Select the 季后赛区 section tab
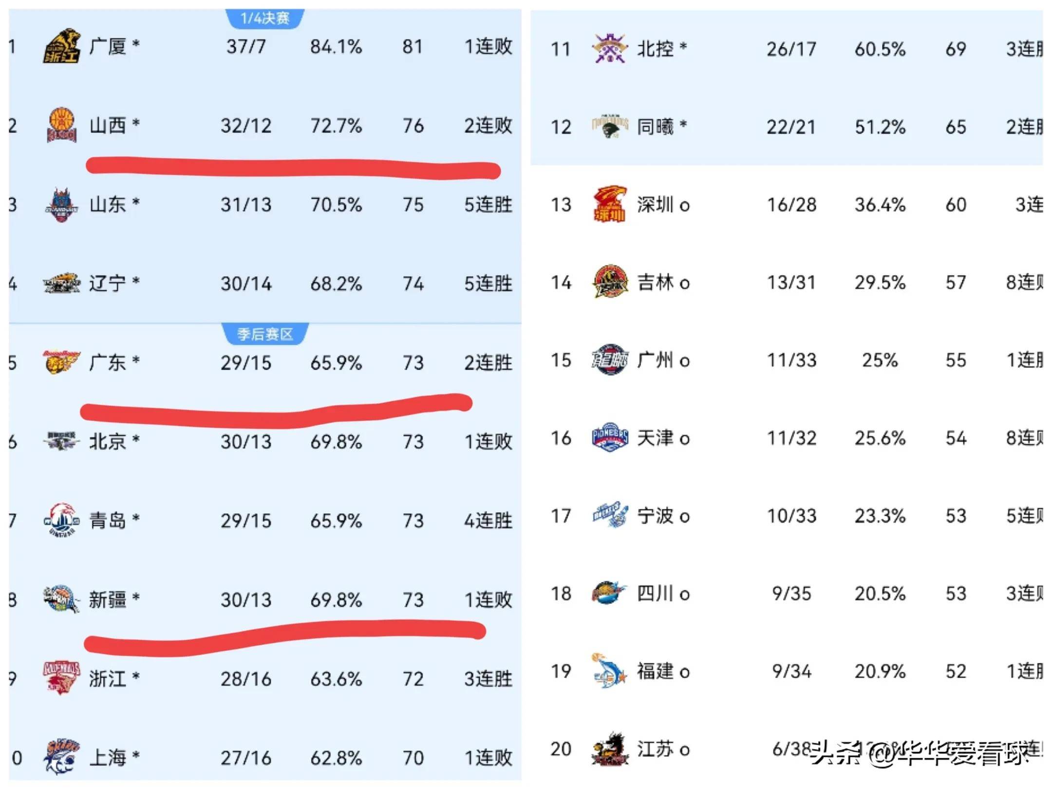Viewport: 1052px width, 789px height. [265, 334]
